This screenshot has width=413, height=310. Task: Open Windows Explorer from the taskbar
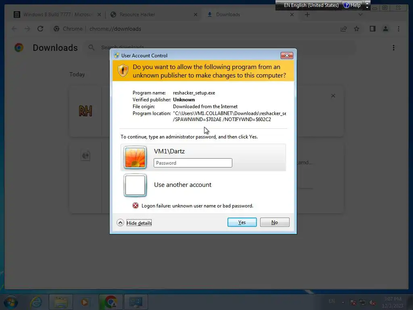click(x=61, y=302)
